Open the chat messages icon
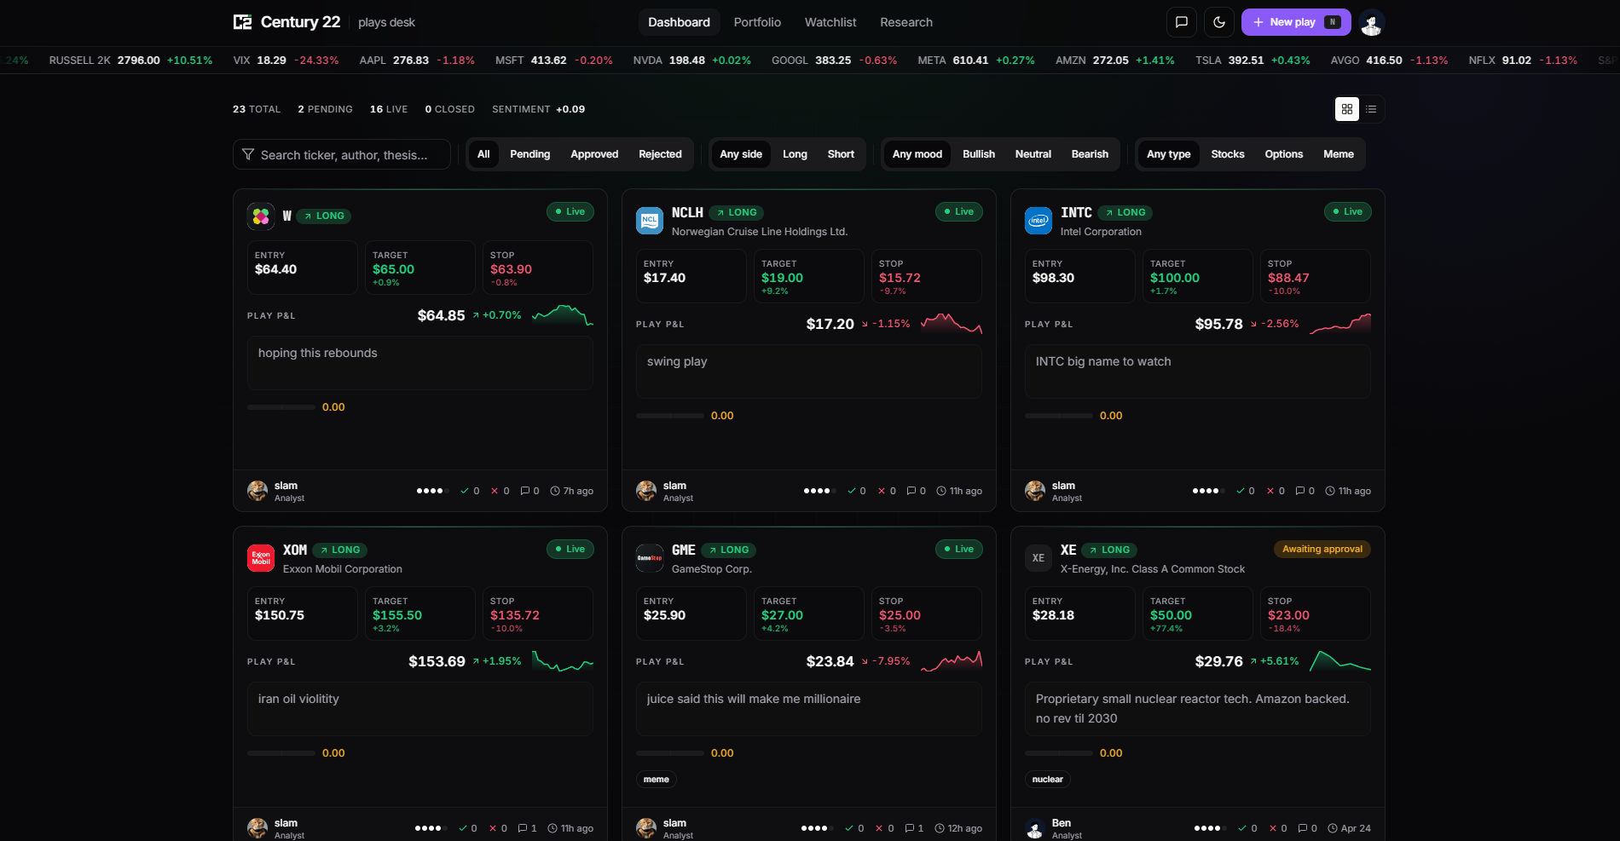 point(1182,22)
